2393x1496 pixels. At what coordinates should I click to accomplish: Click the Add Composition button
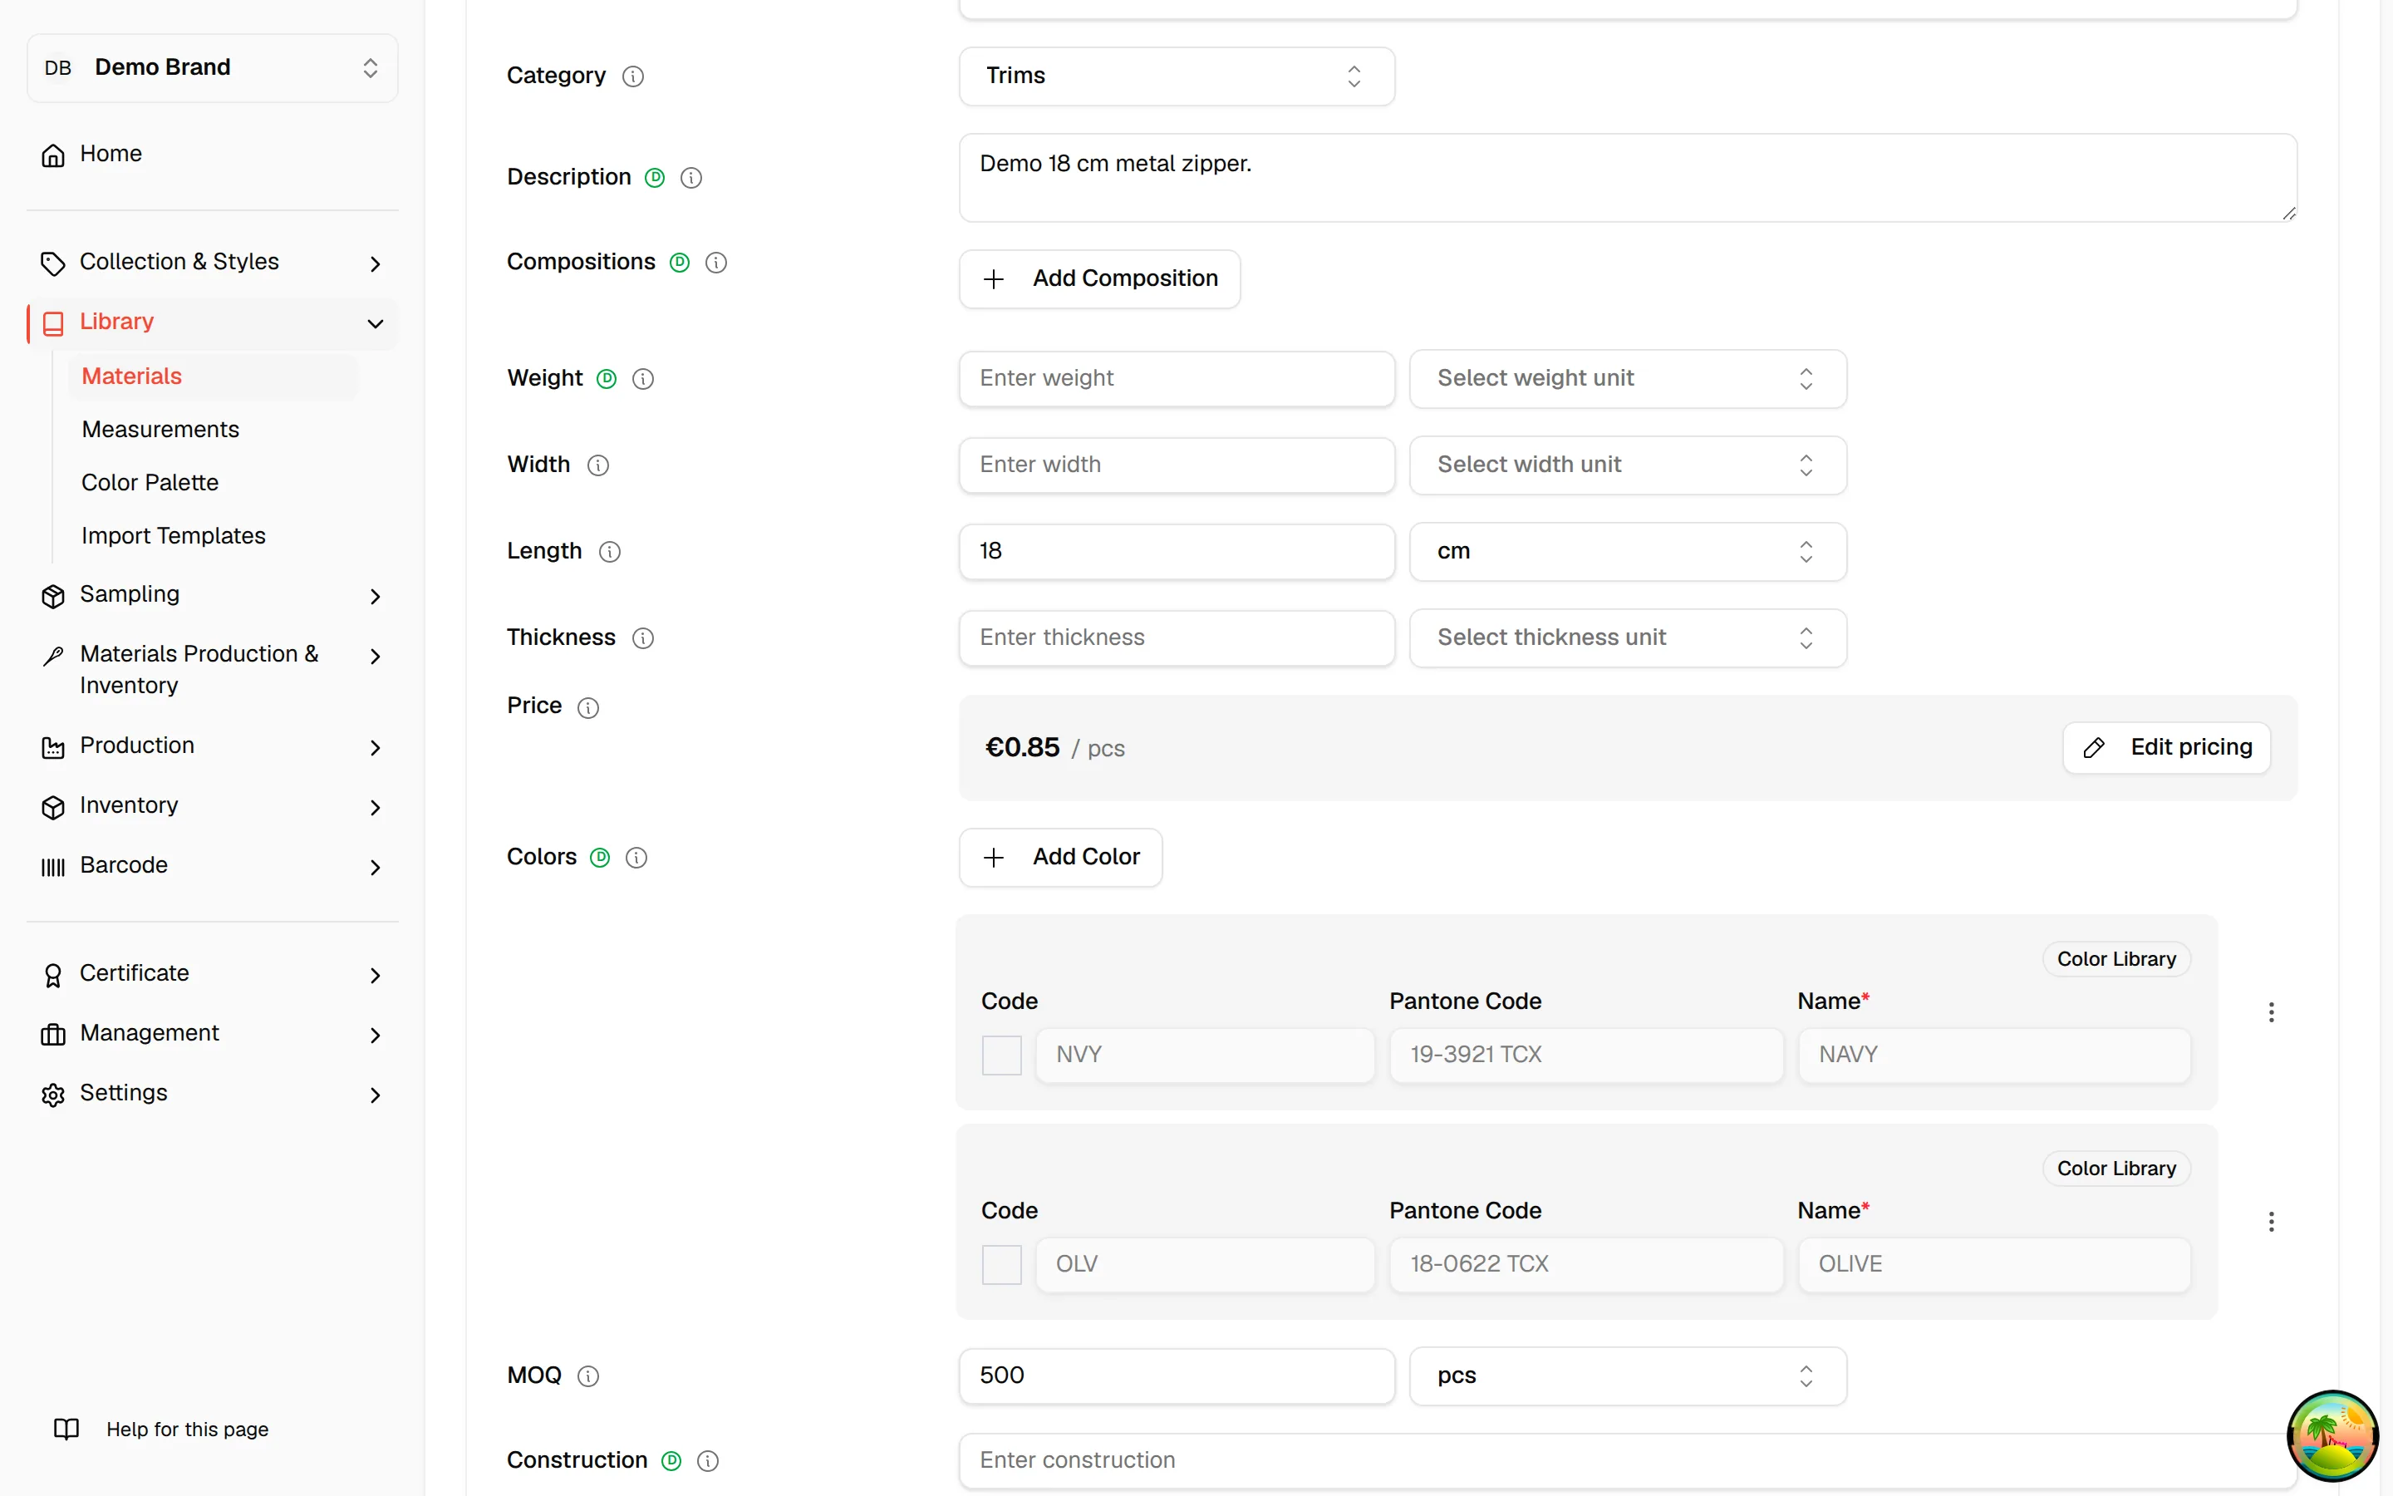pyautogui.click(x=1099, y=279)
